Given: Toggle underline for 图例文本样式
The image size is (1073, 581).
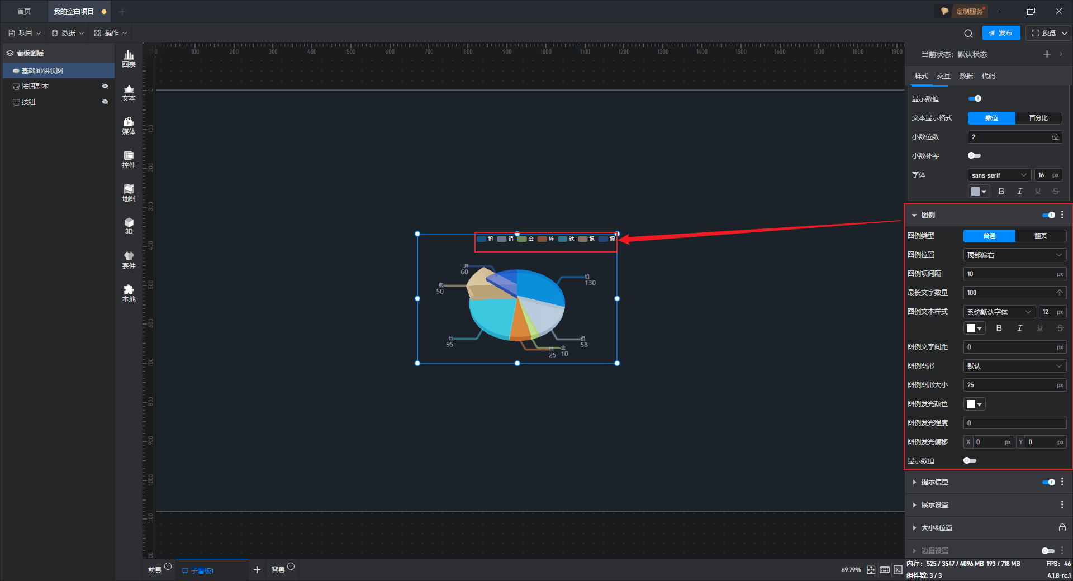Looking at the screenshot, I should (1040, 328).
